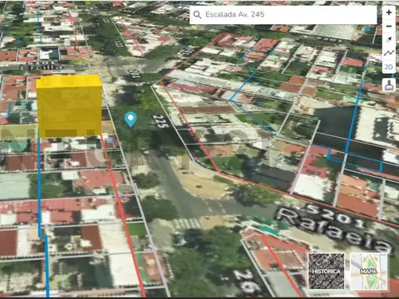Switch the map to 2D view
Screen dimensions: 399x299
pos(389,66)
